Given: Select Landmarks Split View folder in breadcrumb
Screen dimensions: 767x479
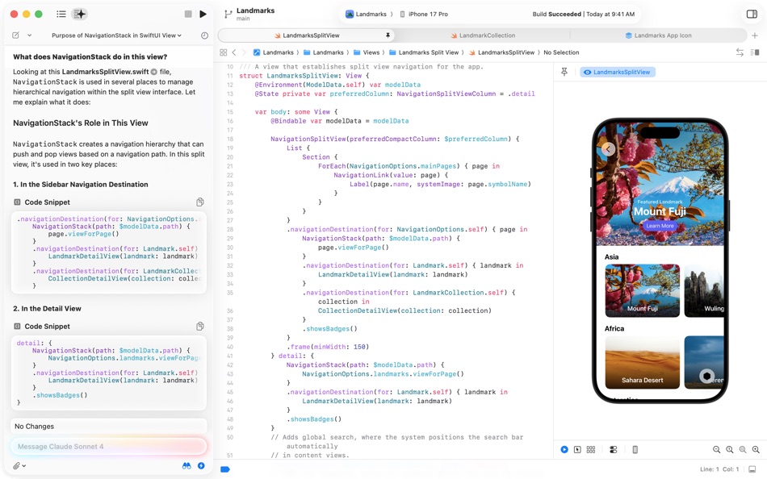Looking at the screenshot, I should 424,52.
